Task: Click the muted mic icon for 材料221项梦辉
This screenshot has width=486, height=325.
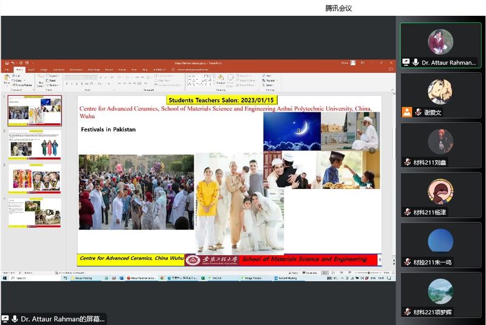Action: [408, 312]
